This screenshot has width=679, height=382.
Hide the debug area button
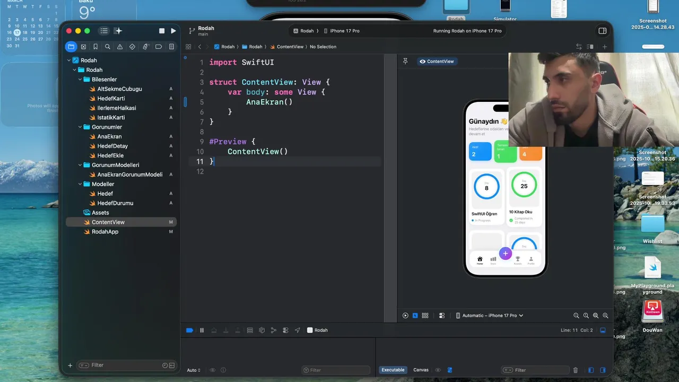point(603,330)
